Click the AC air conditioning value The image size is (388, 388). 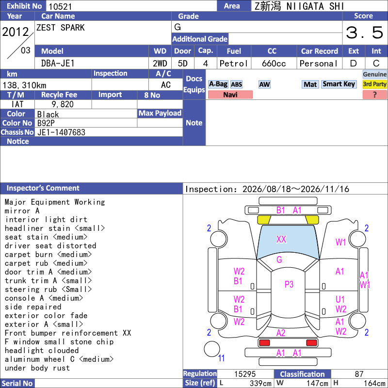tap(165, 85)
